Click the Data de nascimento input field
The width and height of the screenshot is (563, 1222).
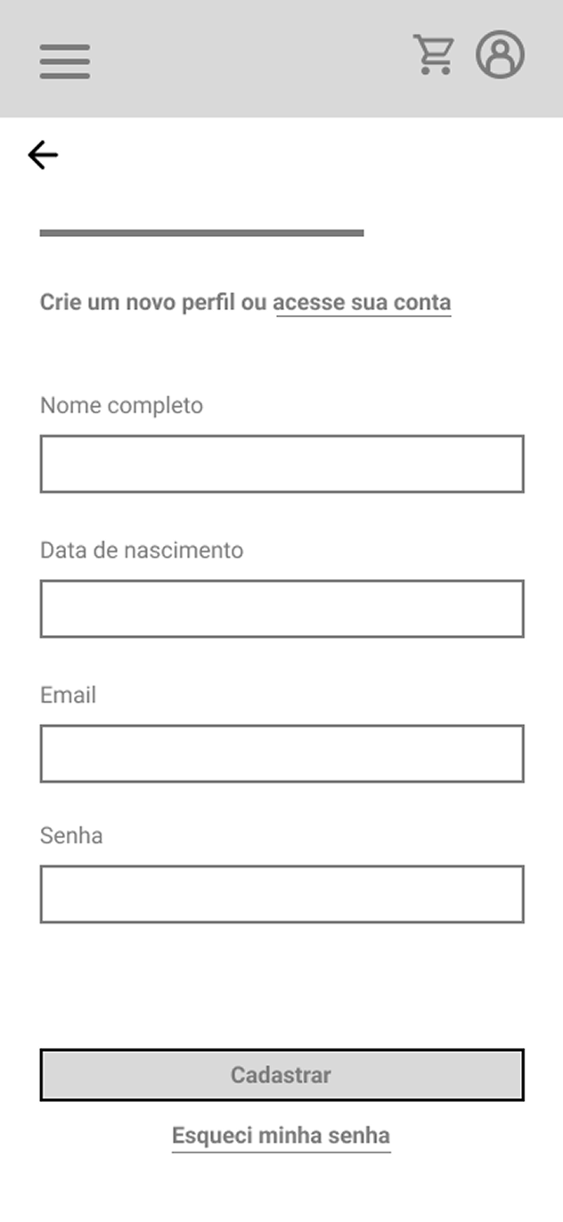pos(281,608)
